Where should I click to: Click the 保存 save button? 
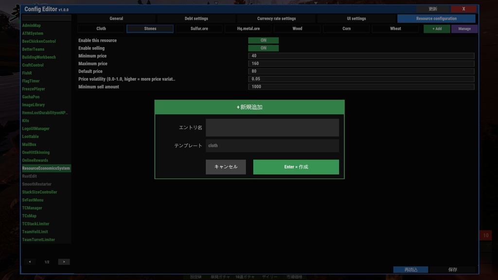point(453,269)
